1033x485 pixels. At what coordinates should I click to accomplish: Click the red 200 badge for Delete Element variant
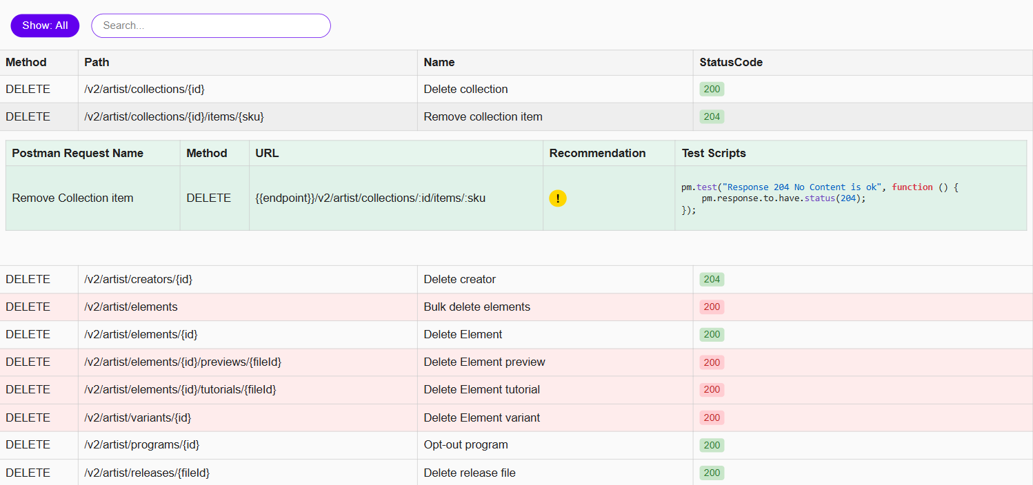pos(712,417)
